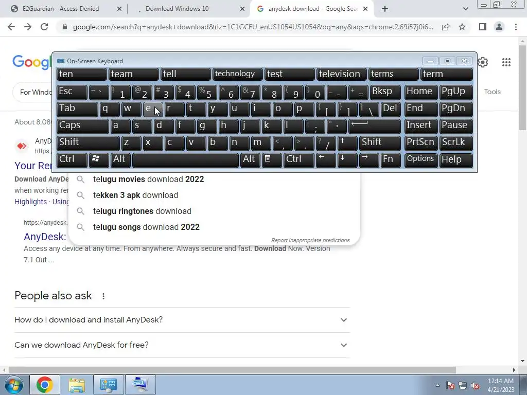Open a new browser tab
527x395 pixels.
(x=385, y=9)
